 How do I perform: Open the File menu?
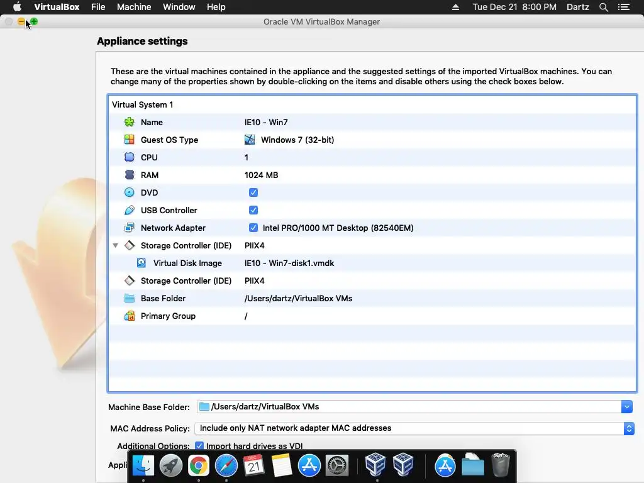(x=98, y=7)
